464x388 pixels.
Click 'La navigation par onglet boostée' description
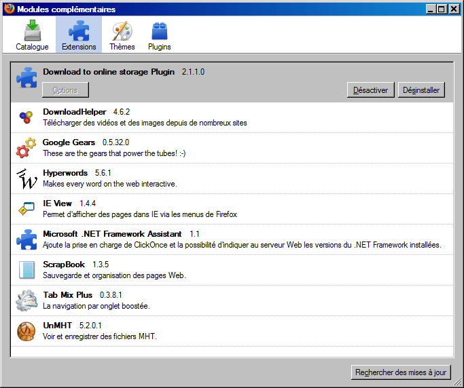pyautogui.click(x=96, y=306)
